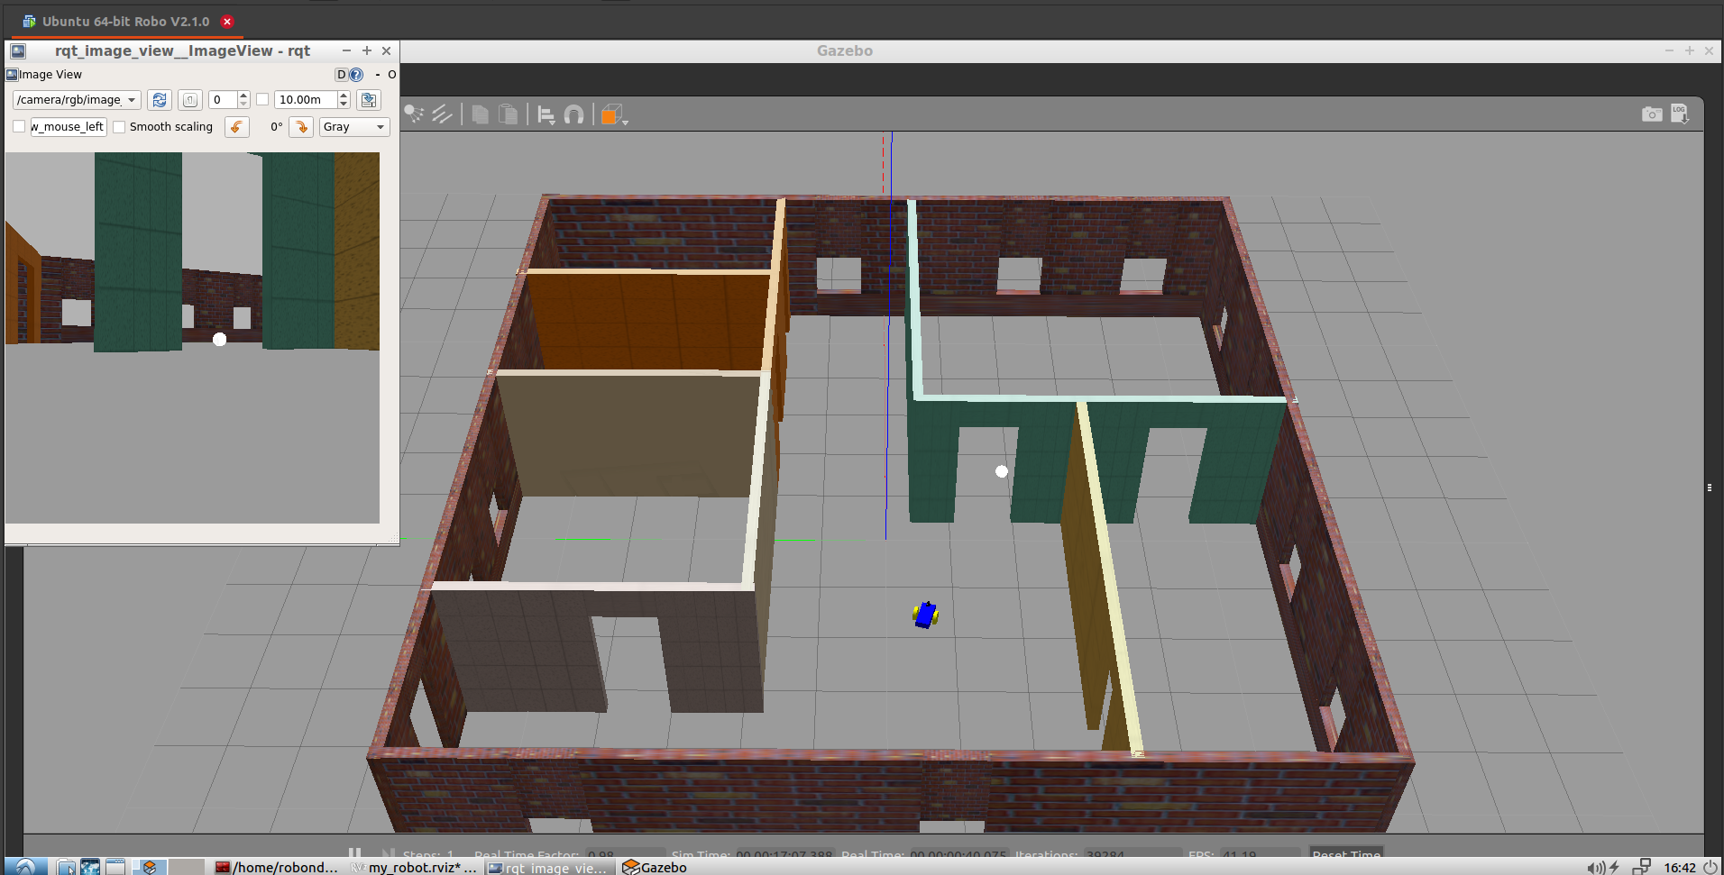This screenshot has width=1724, height=875.
Task: Open the Gray color scheme dropdown
Action: pos(354,127)
